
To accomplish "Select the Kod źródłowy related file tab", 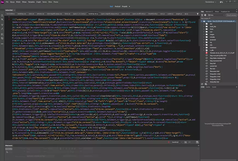I will 11,14.
